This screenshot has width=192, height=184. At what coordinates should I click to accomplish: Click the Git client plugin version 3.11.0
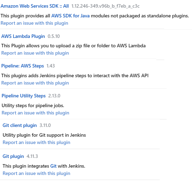tap(45, 125)
